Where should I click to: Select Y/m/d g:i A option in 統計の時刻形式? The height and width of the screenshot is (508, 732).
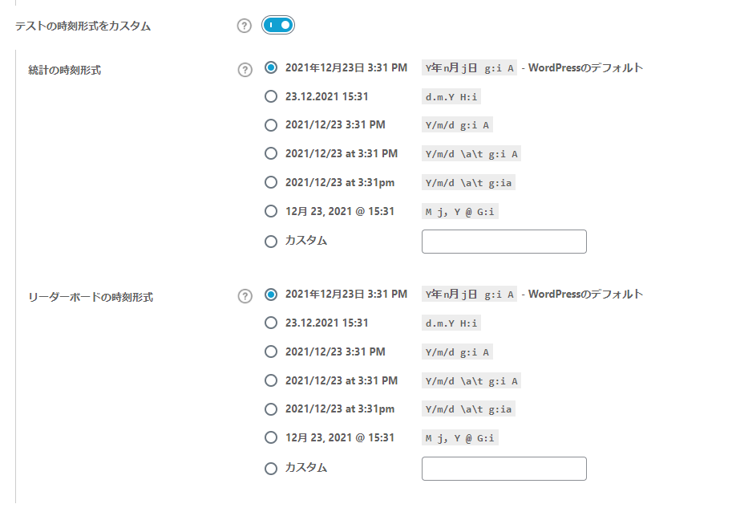[271, 125]
